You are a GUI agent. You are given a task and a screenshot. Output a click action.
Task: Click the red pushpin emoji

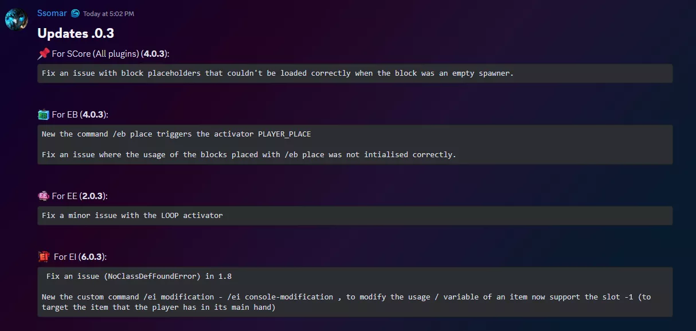(x=44, y=53)
